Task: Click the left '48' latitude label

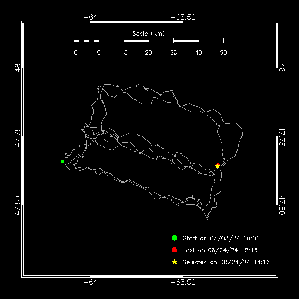Action: pyautogui.click(x=18, y=68)
